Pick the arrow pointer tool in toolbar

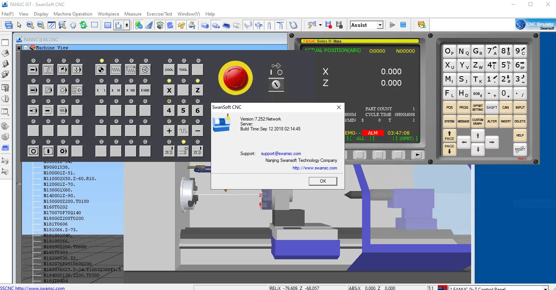[x=19, y=25]
